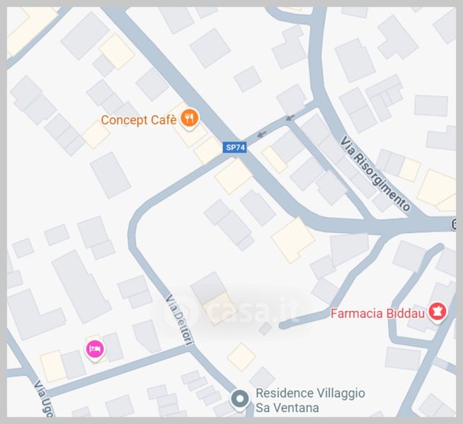Click the large yellow building southeast of SP74
Screen dimensions: 463x424
coord(293,240)
